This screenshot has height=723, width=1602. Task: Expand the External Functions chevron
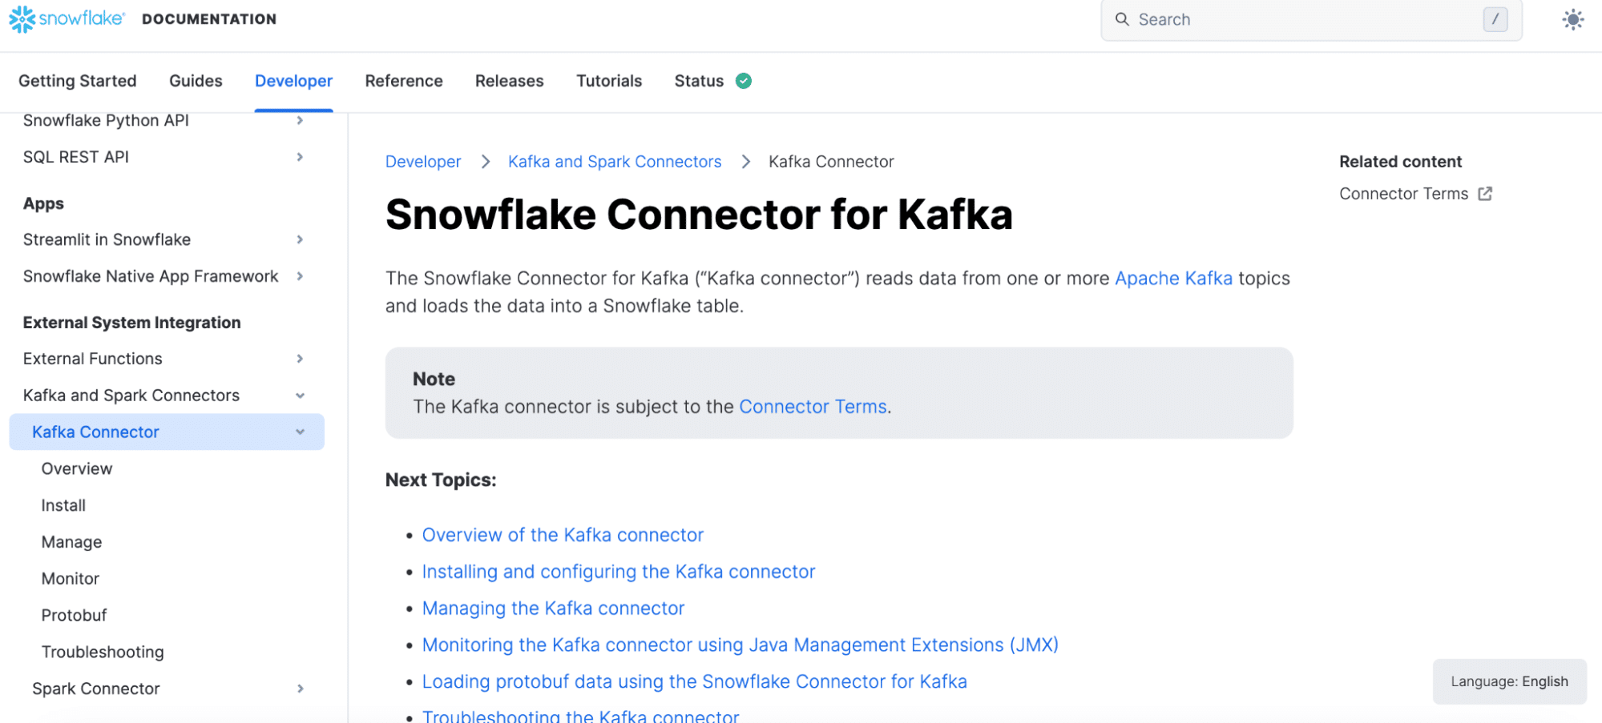(300, 359)
